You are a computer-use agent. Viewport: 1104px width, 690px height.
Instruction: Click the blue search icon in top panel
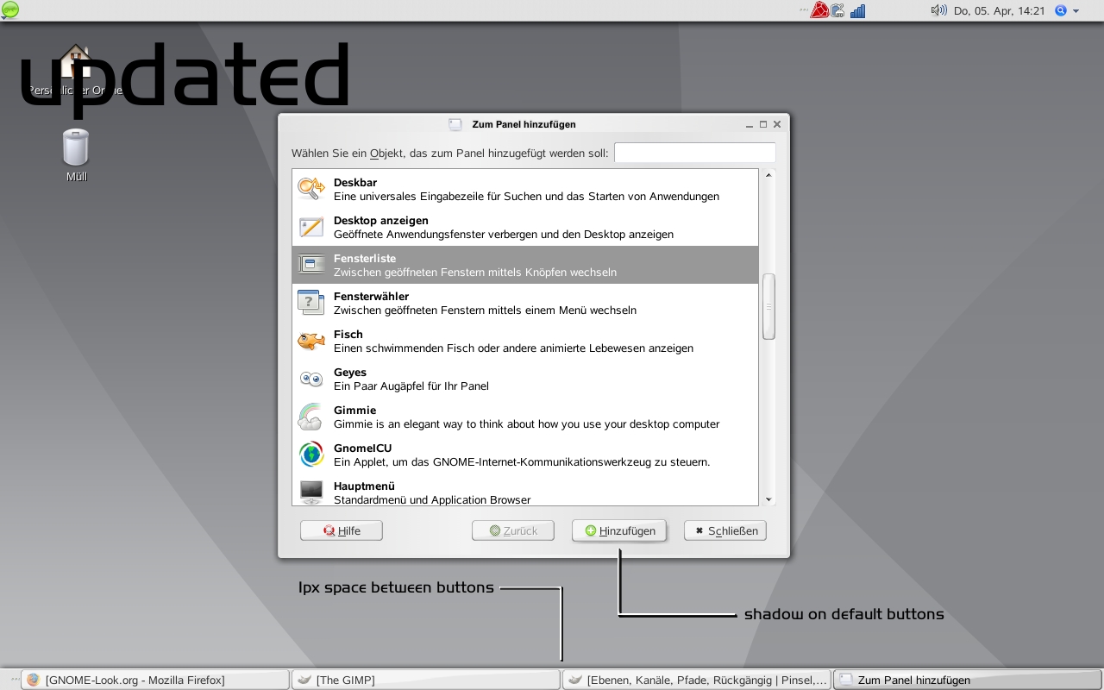(x=1061, y=10)
